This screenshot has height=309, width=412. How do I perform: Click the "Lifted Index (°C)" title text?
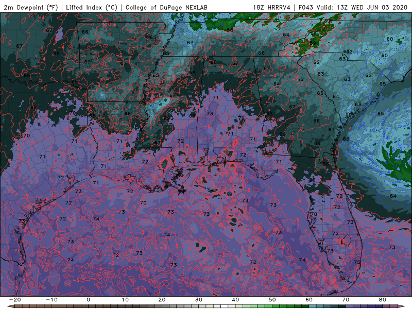pyautogui.click(x=92, y=7)
